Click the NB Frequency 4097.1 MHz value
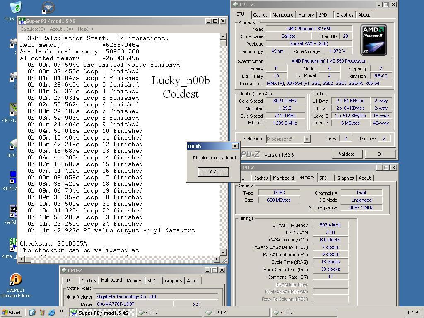Image resolution: width=424 pixels, height=318 pixels. tap(361, 207)
